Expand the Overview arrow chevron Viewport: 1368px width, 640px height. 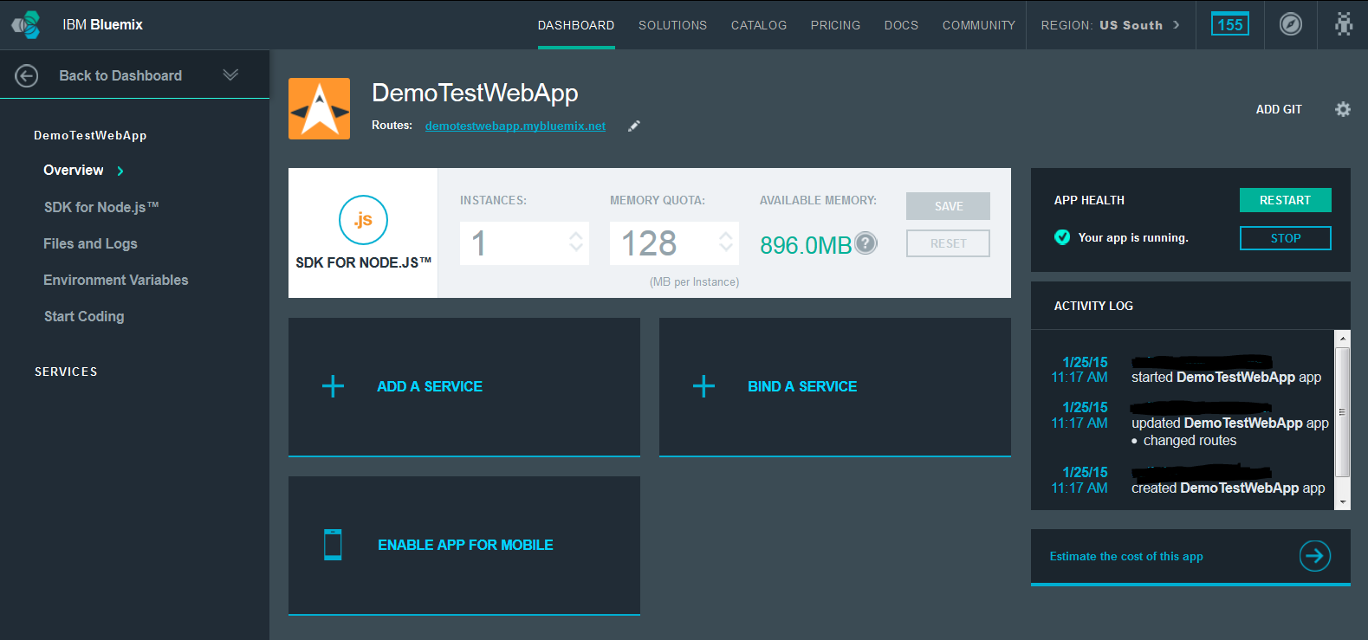(120, 171)
